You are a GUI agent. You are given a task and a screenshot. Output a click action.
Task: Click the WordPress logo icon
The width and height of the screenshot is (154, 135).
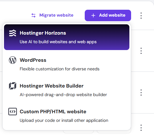pyautogui.click(x=13, y=60)
